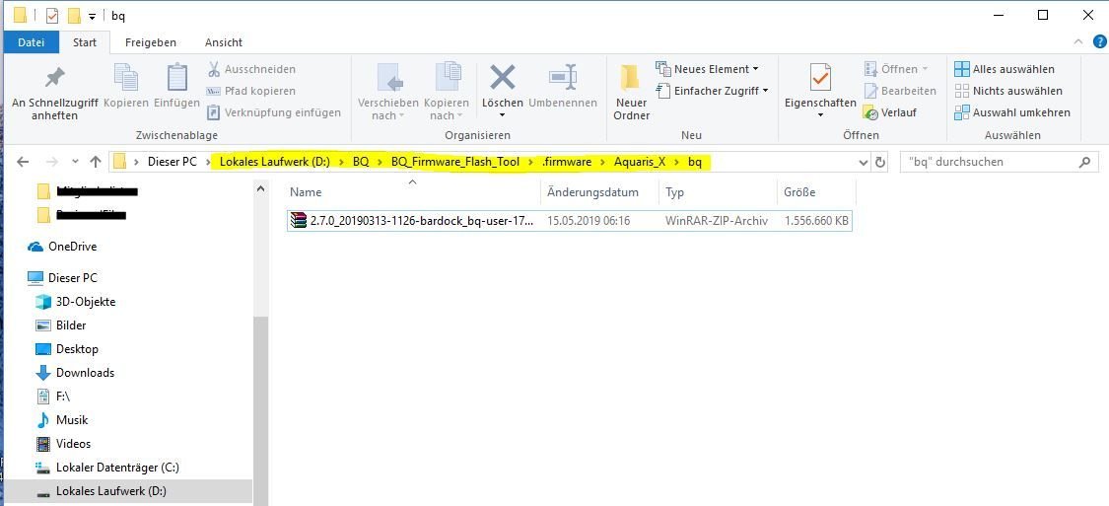Select Ausschneiden scissors command
The height and width of the screenshot is (506, 1109).
pos(251,69)
